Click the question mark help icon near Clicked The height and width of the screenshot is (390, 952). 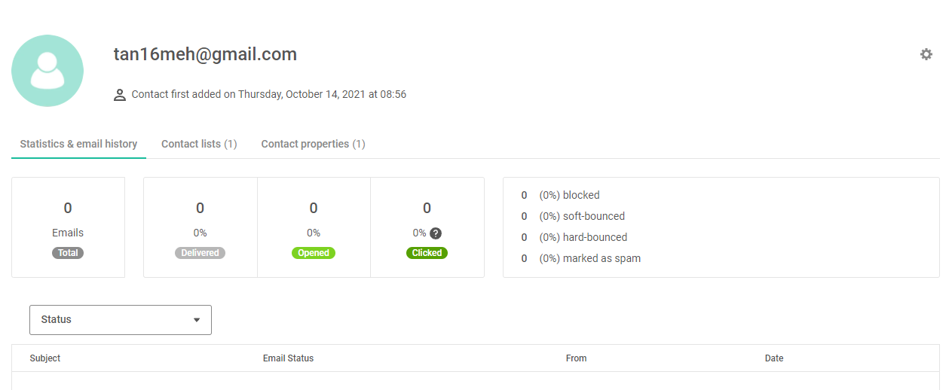436,233
